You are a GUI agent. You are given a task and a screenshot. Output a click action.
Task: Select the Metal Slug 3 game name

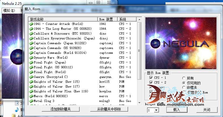(x=44, y=101)
